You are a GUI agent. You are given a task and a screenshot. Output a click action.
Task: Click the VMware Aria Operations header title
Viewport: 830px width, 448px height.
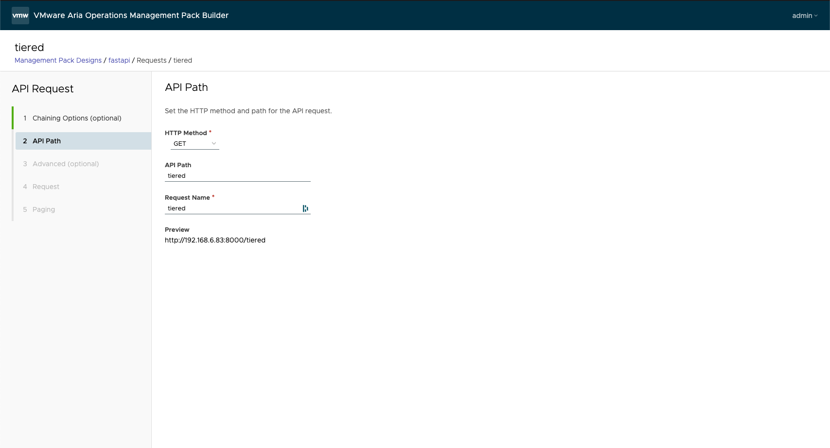point(131,16)
